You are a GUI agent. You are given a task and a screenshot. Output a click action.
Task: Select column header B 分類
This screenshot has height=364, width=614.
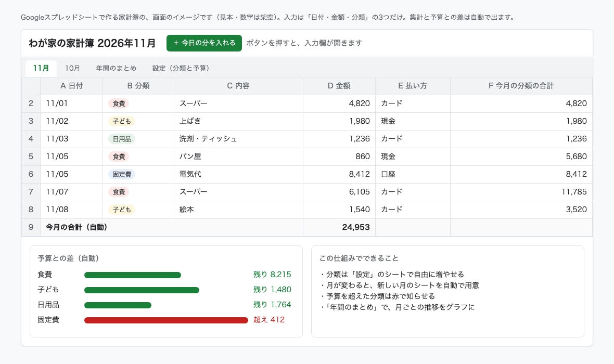point(138,86)
